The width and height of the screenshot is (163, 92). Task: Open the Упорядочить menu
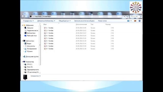[28, 21]
